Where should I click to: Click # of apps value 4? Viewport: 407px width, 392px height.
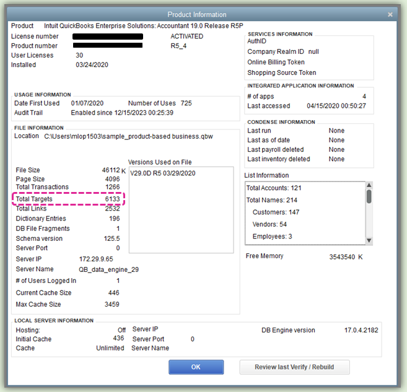click(x=364, y=96)
